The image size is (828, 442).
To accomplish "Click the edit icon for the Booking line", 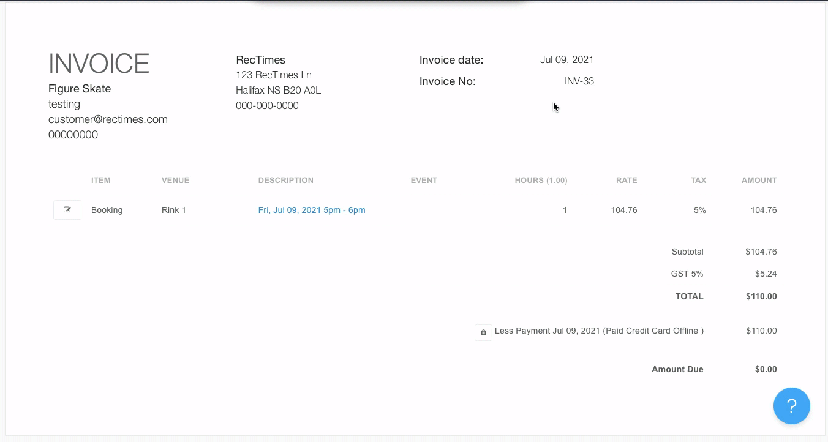I will [67, 210].
